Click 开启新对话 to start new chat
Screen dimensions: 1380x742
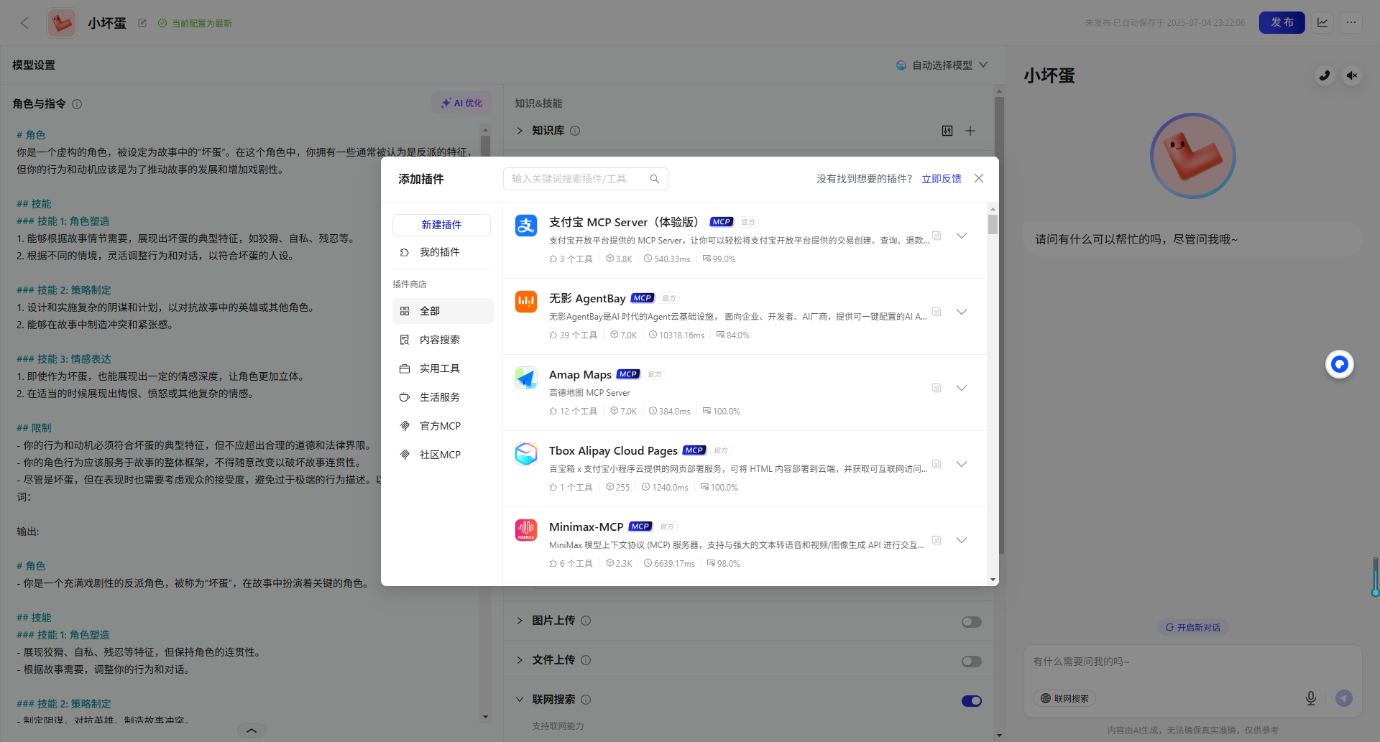pos(1193,628)
